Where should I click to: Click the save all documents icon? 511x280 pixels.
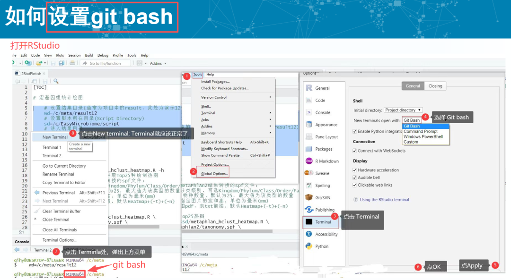[61, 63]
